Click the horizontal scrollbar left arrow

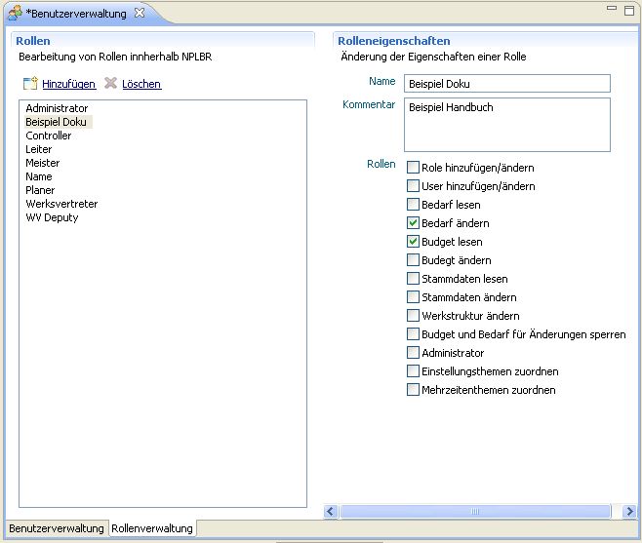331,511
